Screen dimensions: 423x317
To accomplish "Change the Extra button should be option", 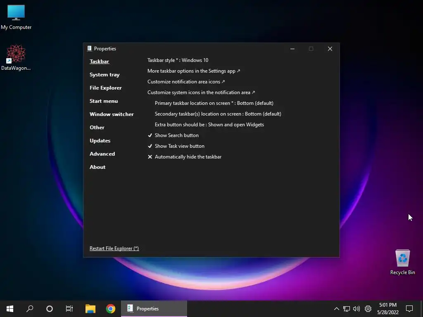I will click(x=209, y=125).
